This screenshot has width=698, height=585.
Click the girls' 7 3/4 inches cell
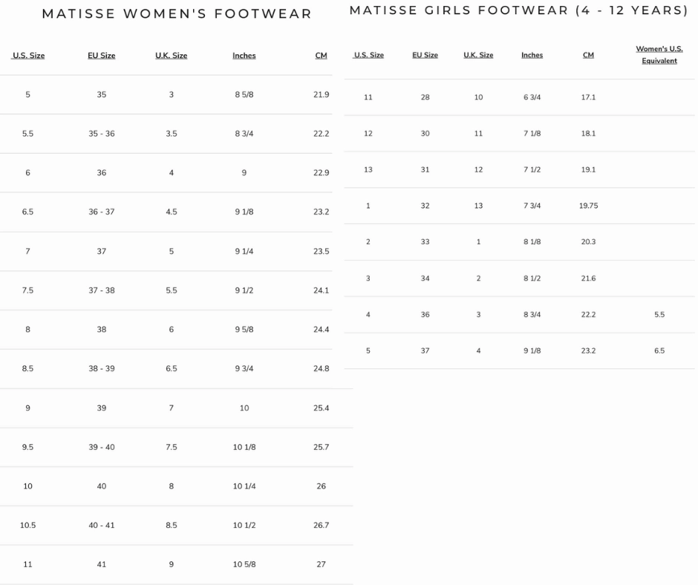click(x=532, y=206)
